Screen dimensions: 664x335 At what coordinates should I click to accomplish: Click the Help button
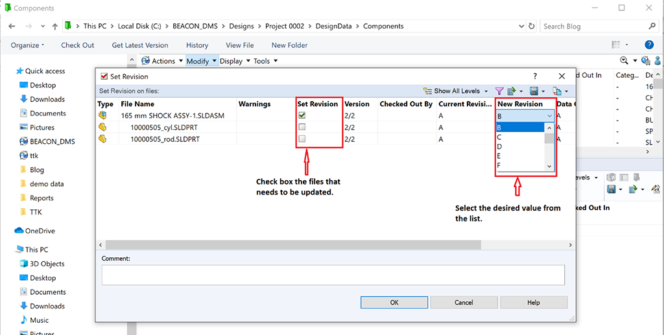(534, 303)
